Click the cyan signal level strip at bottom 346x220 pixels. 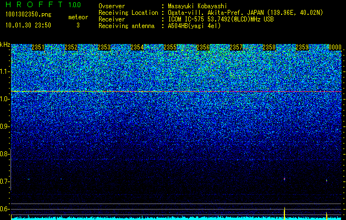click(177, 218)
